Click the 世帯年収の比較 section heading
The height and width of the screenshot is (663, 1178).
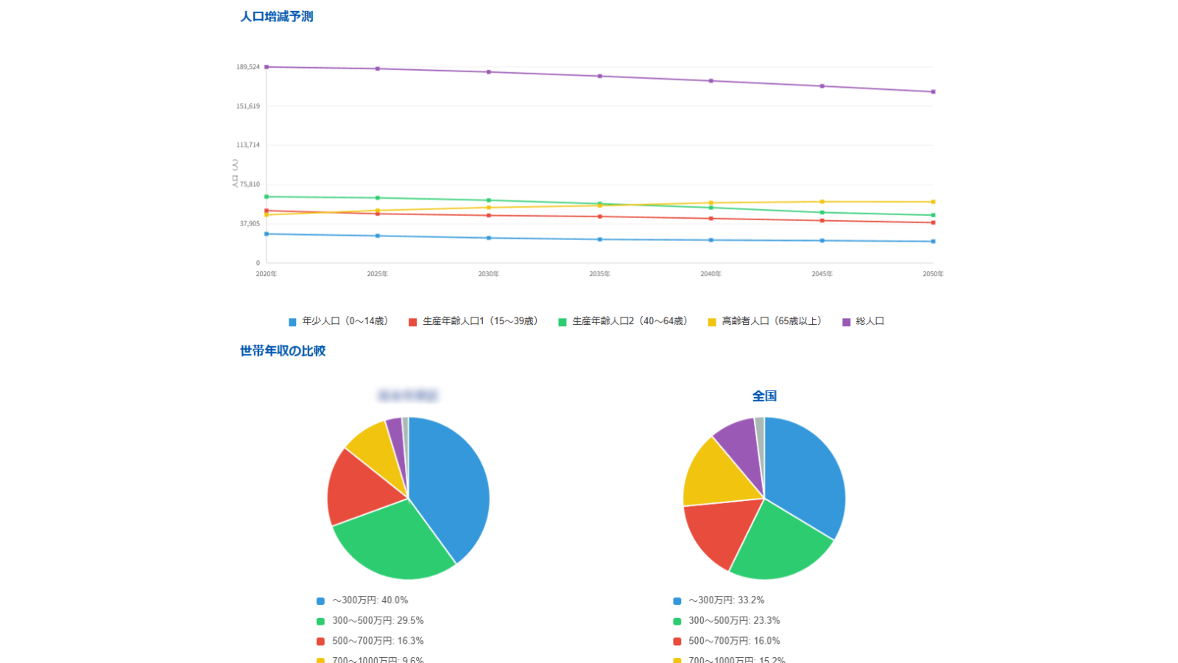coord(283,351)
